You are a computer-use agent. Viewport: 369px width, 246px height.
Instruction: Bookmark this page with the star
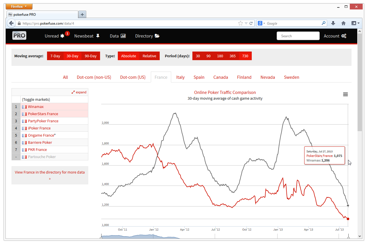pyautogui.click(x=240, y=23)
